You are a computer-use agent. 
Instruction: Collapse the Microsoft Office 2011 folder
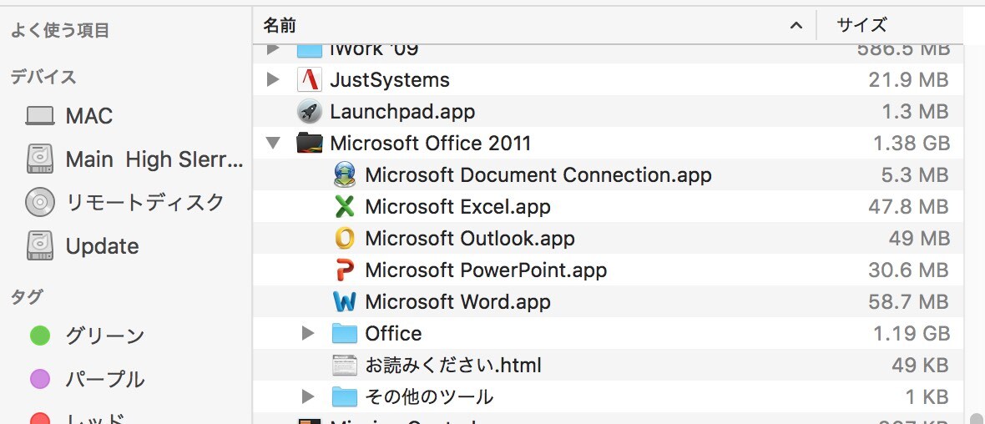tap(273, 144)
